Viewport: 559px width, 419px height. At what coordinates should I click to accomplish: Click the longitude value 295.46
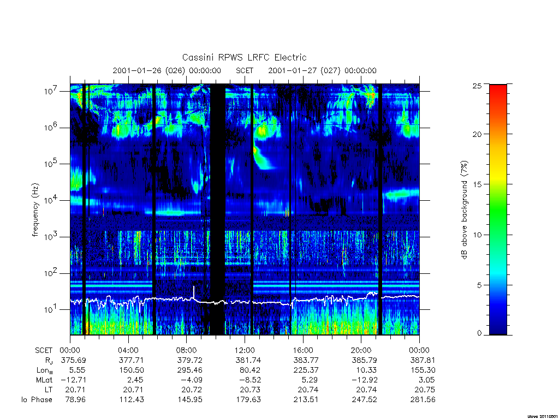point(189,370)
